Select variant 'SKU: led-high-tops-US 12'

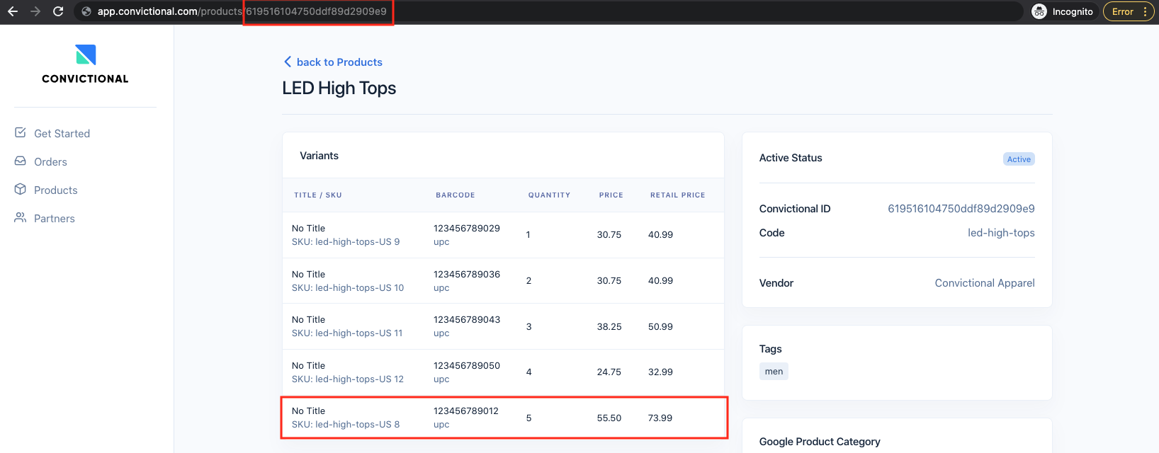[x=348, y=379]
